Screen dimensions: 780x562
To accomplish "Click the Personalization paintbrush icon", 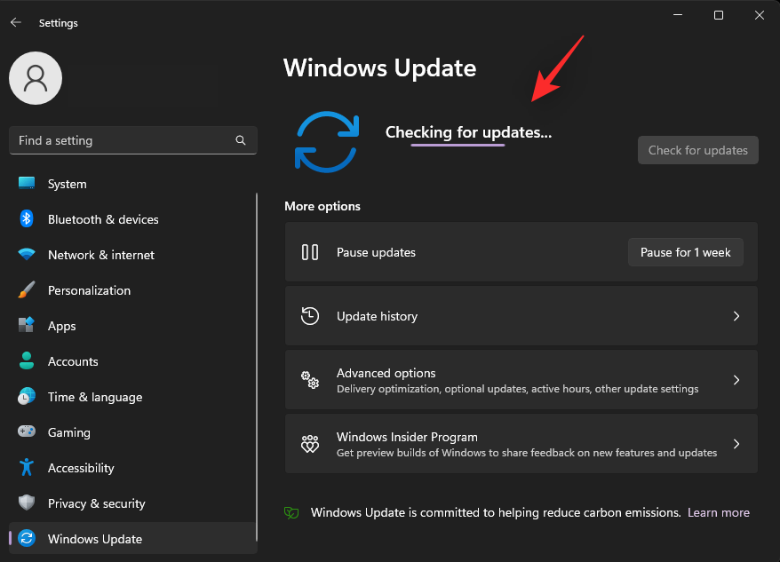I will (25, 290).
